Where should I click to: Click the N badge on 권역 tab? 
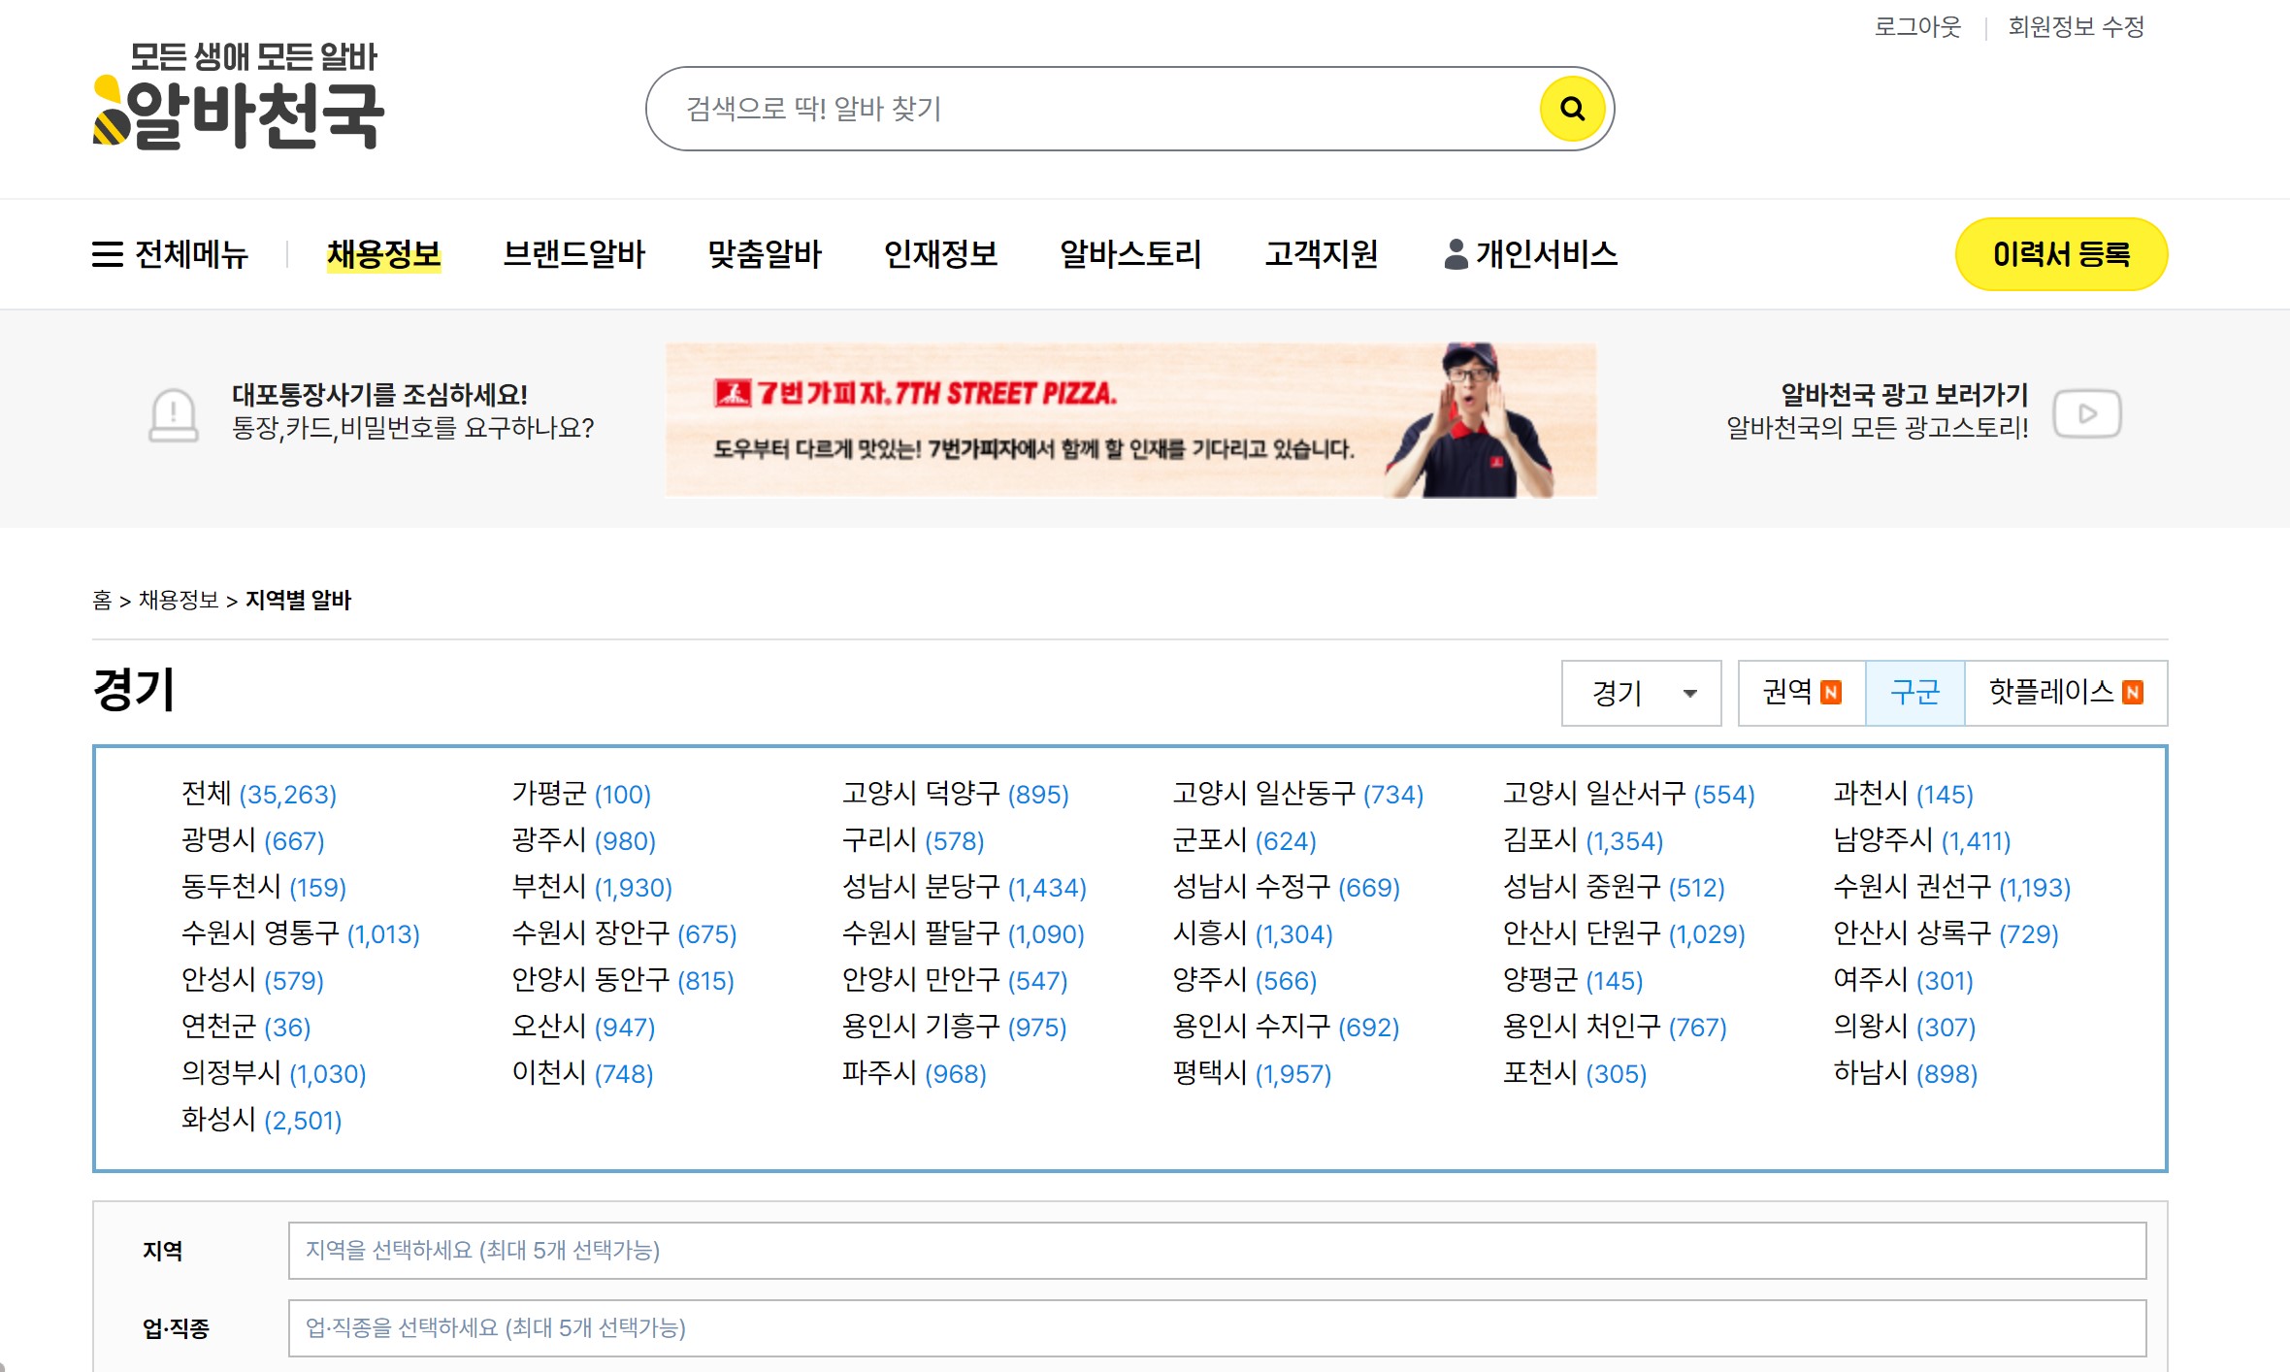click(x=1831, y=693)
